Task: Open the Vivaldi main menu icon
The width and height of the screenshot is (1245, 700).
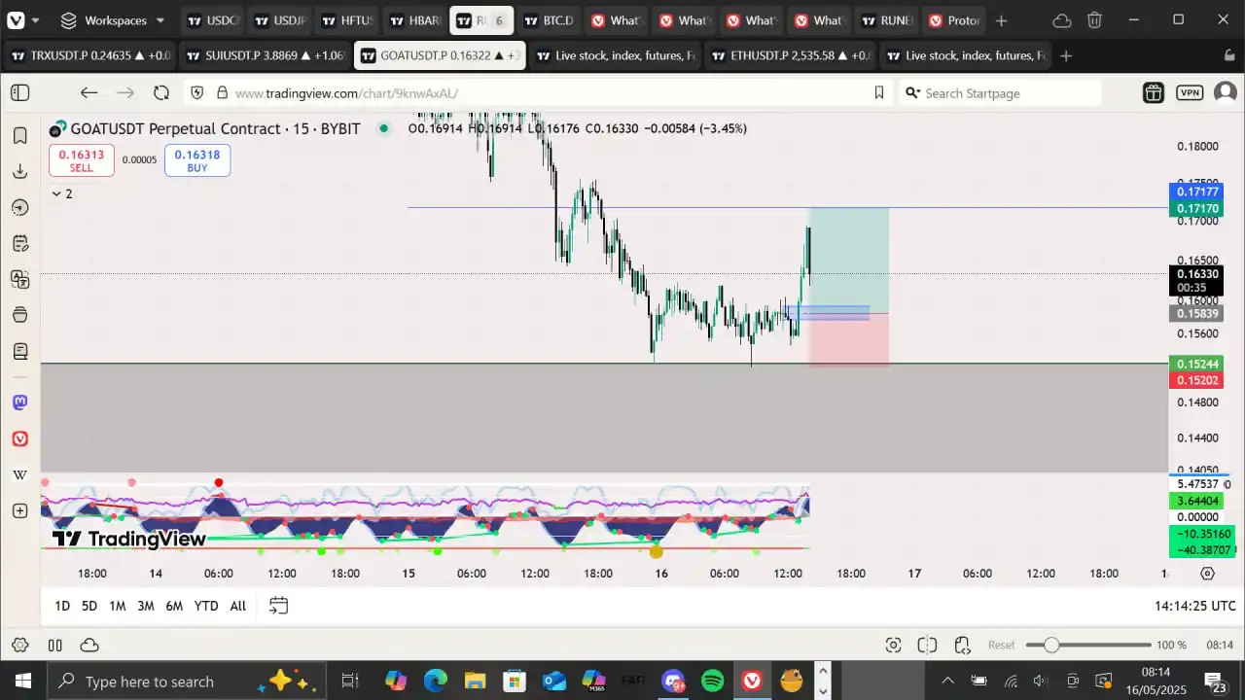Action: tap(16, 19)
